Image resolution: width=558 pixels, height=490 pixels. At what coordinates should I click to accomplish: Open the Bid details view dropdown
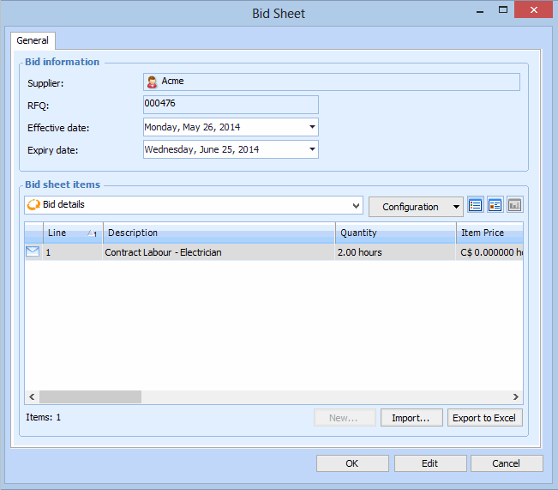click(x=357, y=206)
